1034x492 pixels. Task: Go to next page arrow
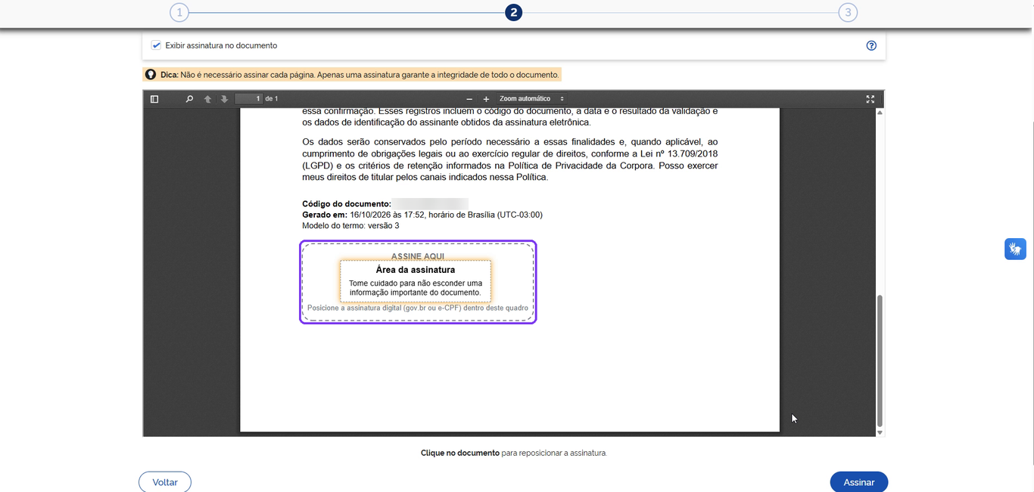(224, 99)
